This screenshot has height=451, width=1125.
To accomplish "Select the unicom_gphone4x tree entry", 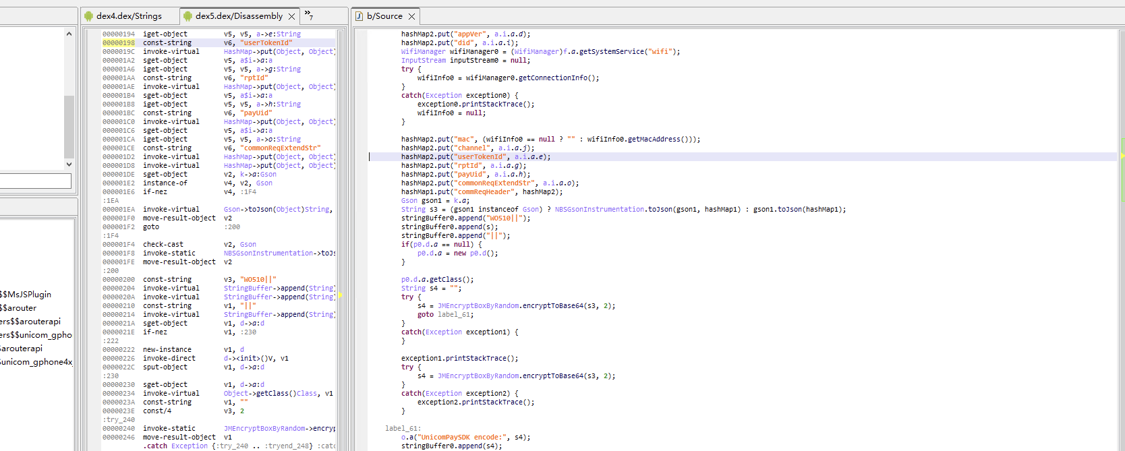I will 36,362.
